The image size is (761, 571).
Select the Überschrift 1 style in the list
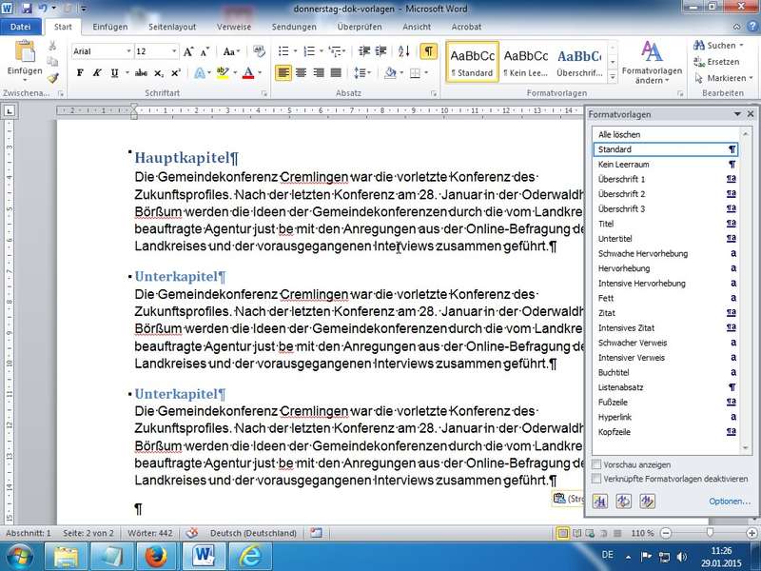(622, 179)
